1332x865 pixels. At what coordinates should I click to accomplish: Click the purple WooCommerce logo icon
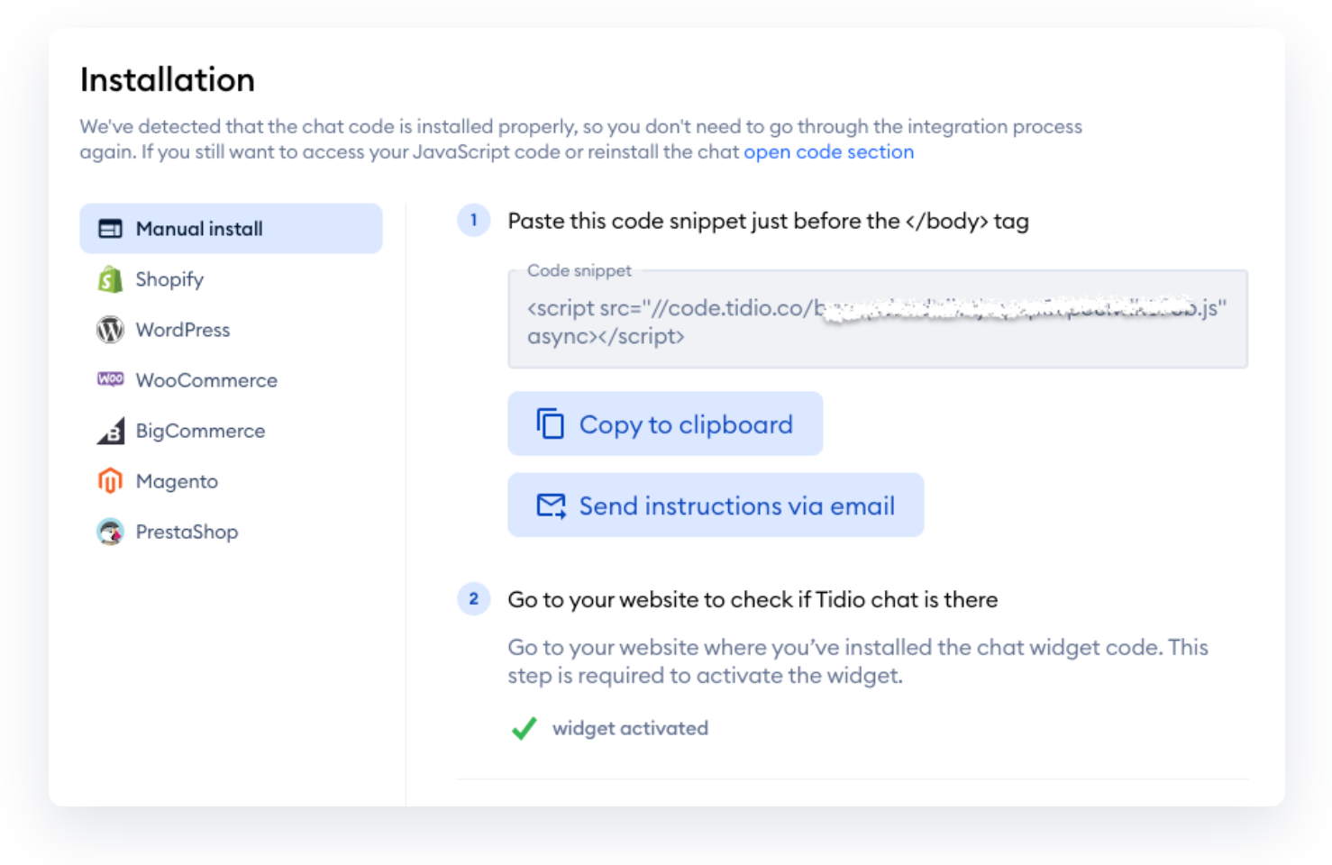pyautogui.click(x=110, y=379)
